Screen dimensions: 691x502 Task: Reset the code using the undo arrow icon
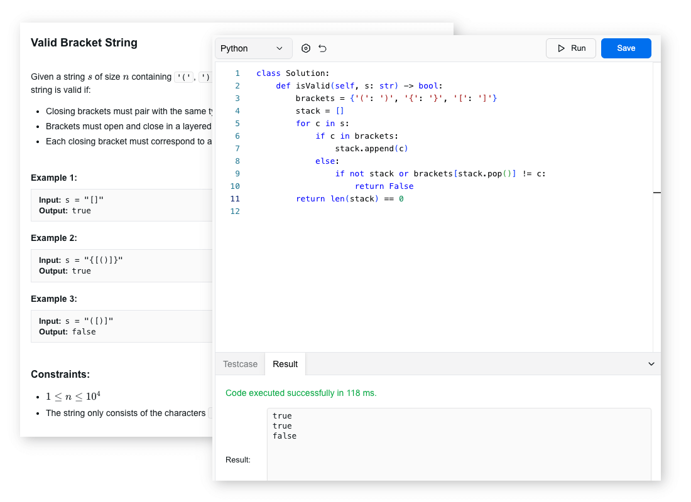pyautogui.click(x=322, y=48)
